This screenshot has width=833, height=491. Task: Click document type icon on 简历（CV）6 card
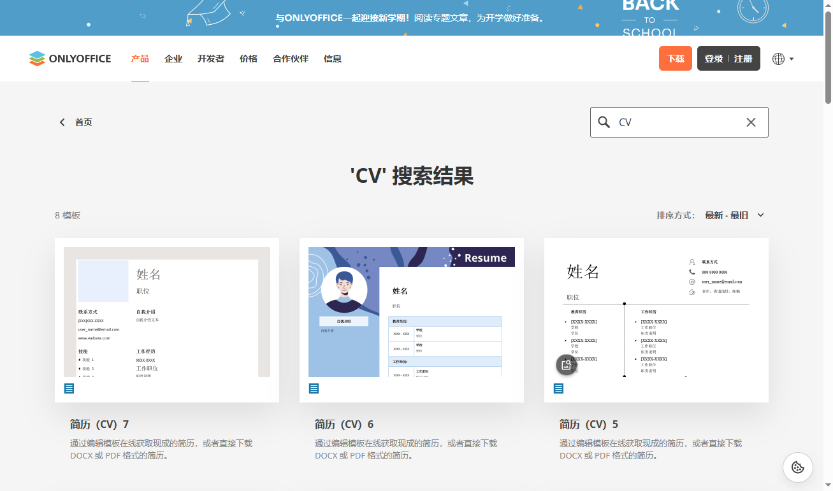[x=314, y=388]
